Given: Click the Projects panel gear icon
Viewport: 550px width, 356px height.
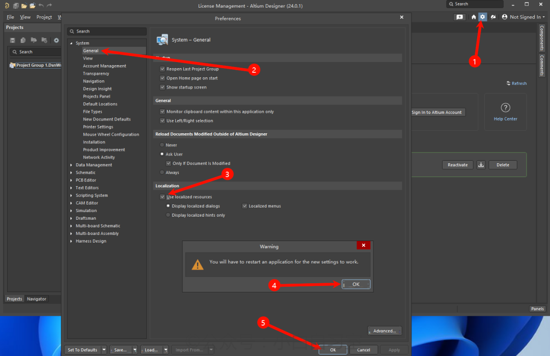Looking at the screenshot, I should [x=56, y=40].
